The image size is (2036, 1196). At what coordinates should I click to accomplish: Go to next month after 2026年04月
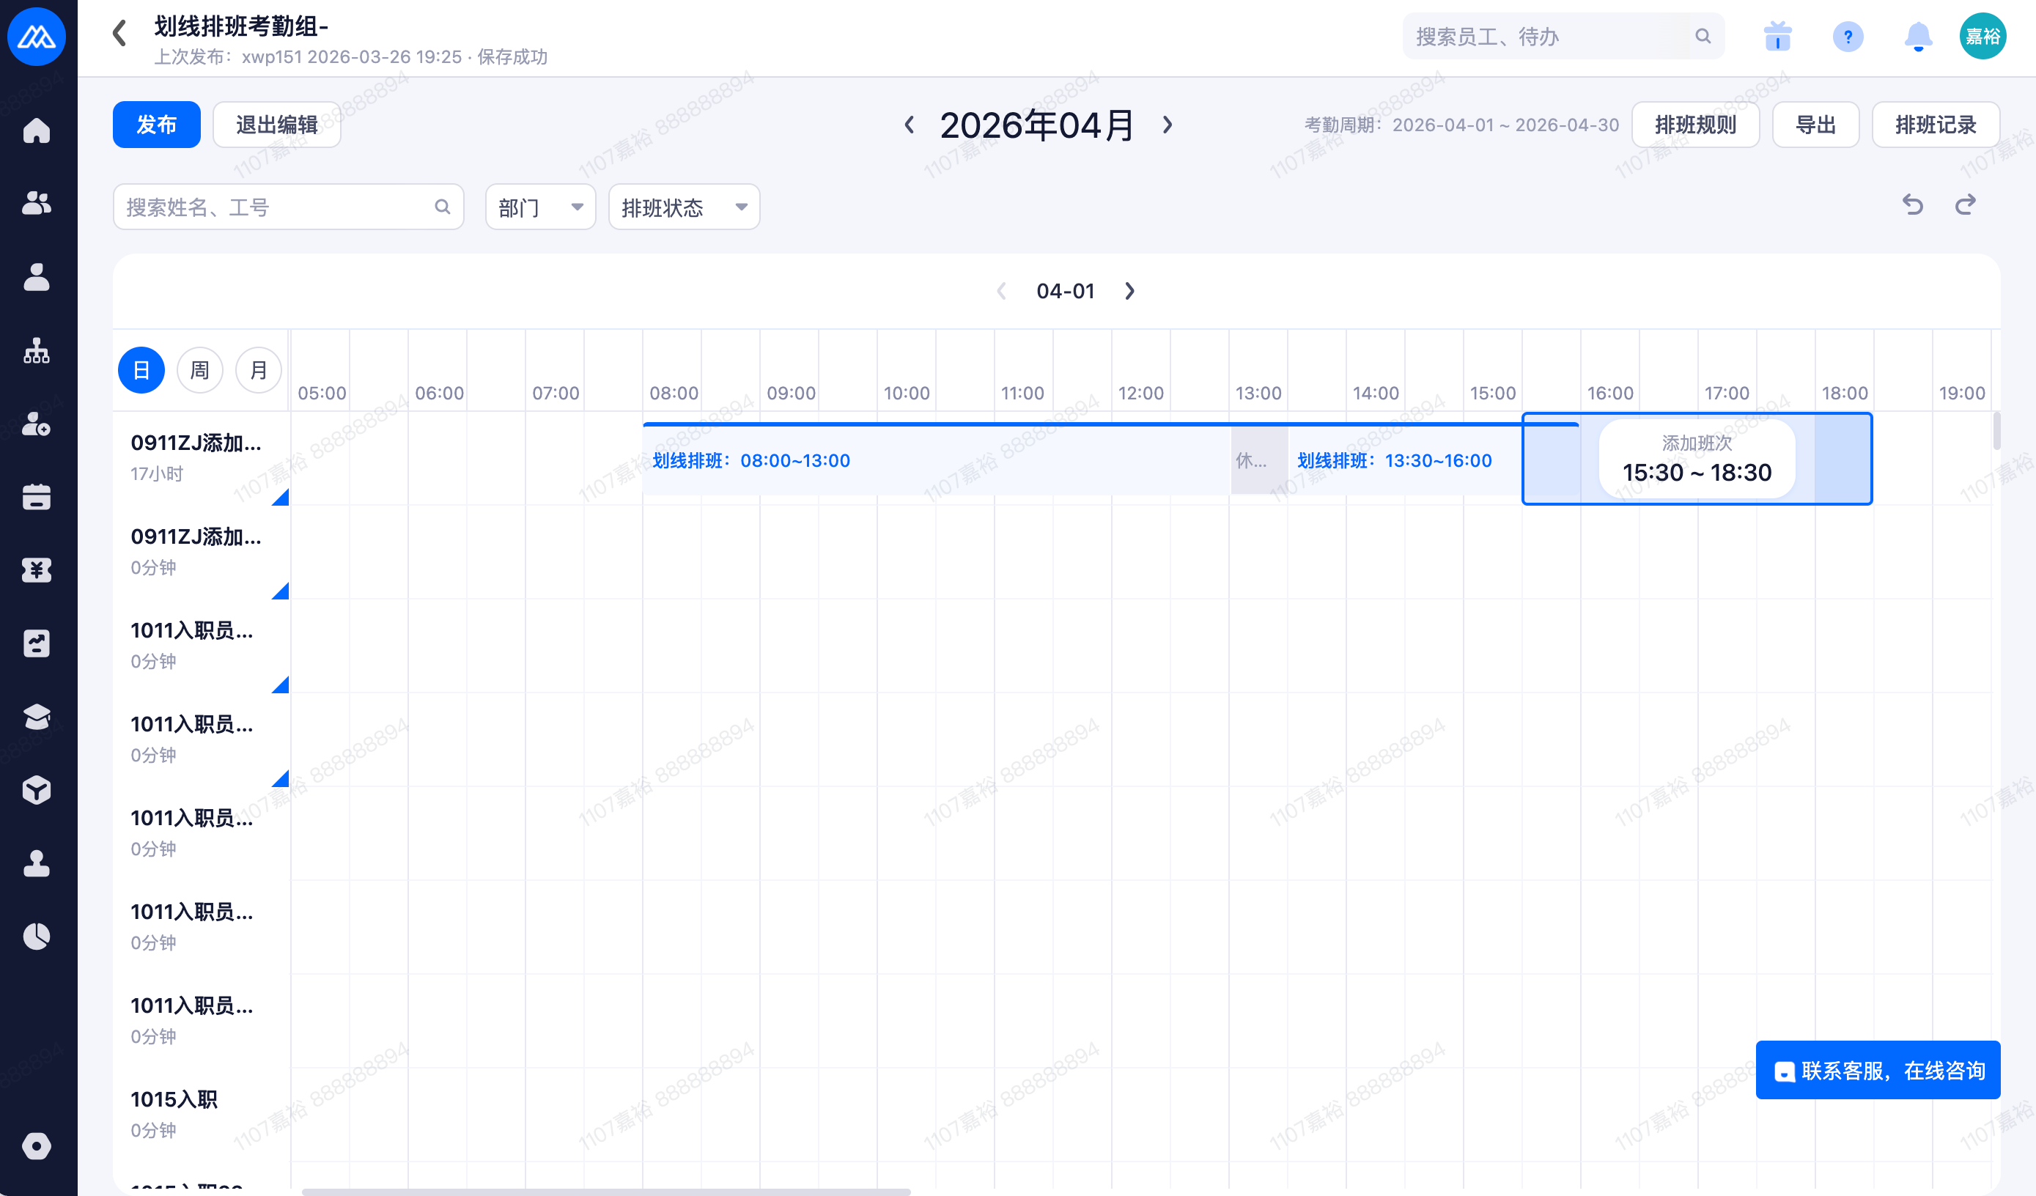tap(1167, 125)
